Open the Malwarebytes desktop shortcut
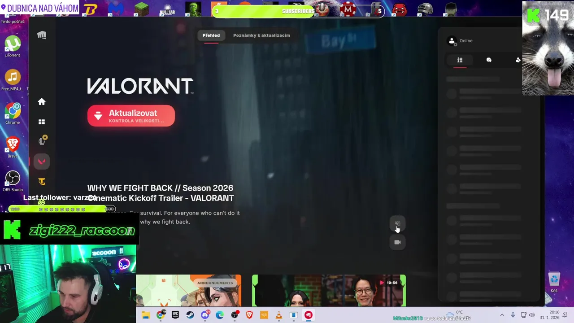 point(116,9)
